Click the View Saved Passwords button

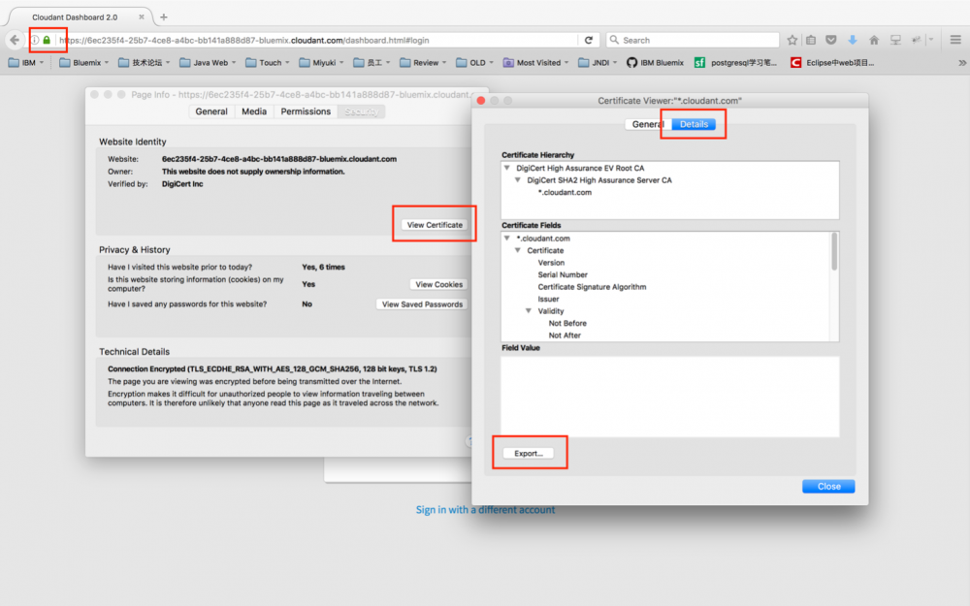422,304
